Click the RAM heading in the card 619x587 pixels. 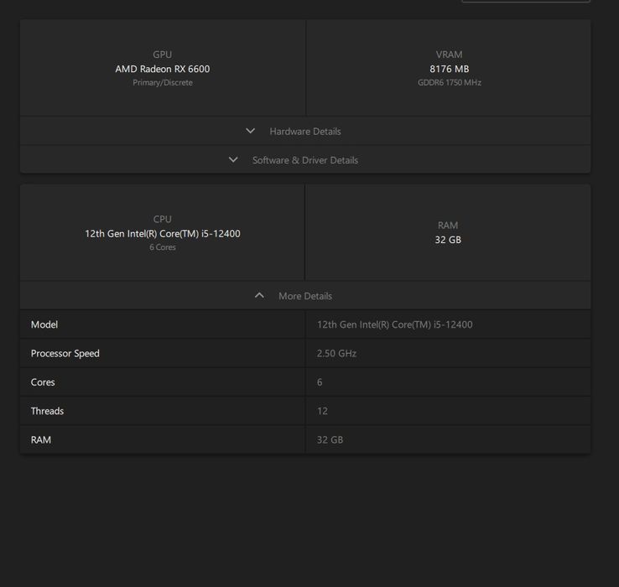(448, 226)
